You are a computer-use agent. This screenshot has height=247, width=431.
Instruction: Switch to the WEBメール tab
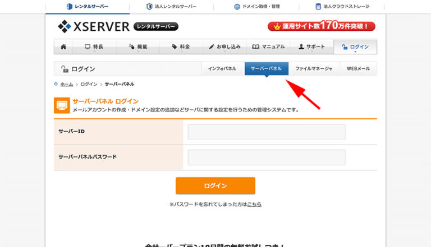pos(359,68)
